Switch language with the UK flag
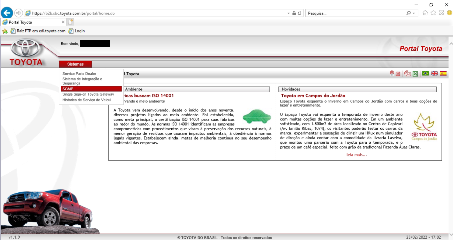The width and height of the screenshot is (453, 240). pyautogui.click(x=434, y=73)
